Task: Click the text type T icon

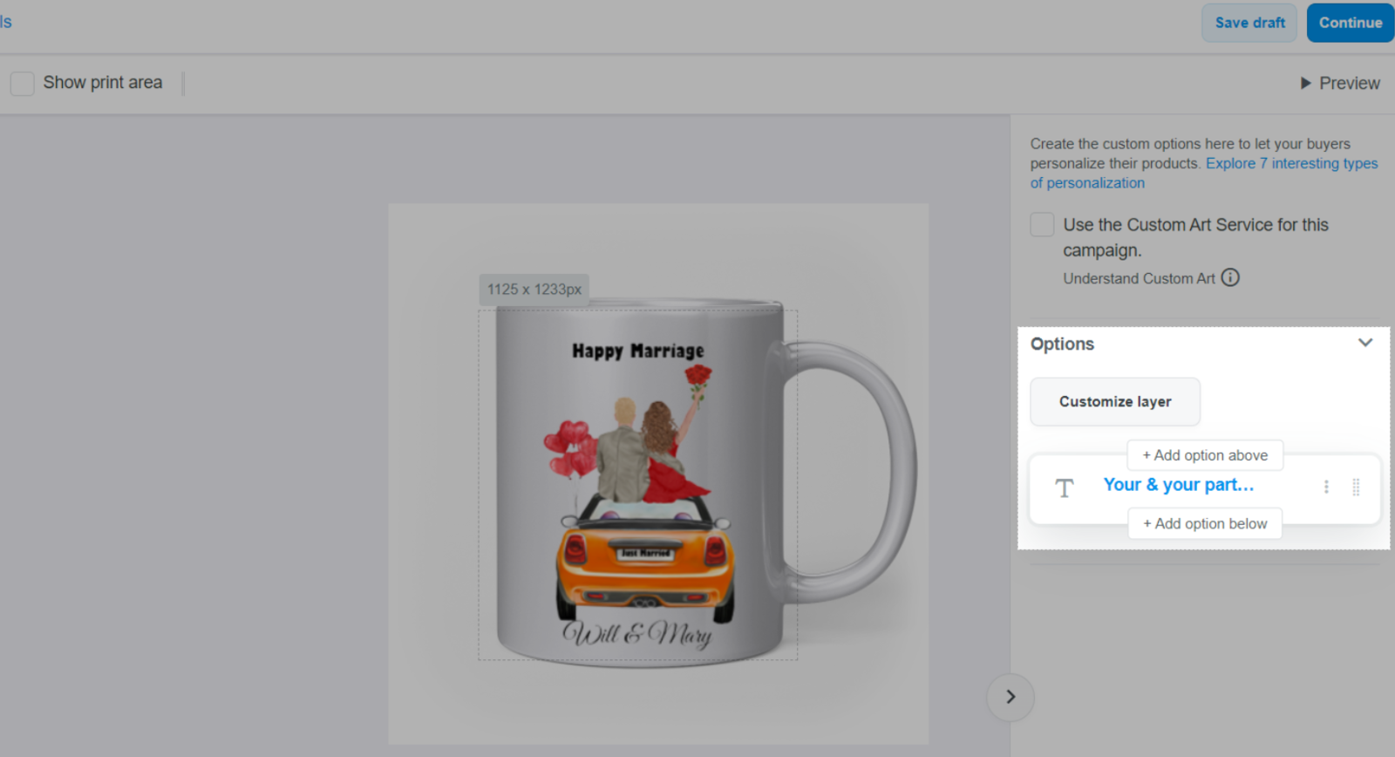Action: [x=1064, y=488]
